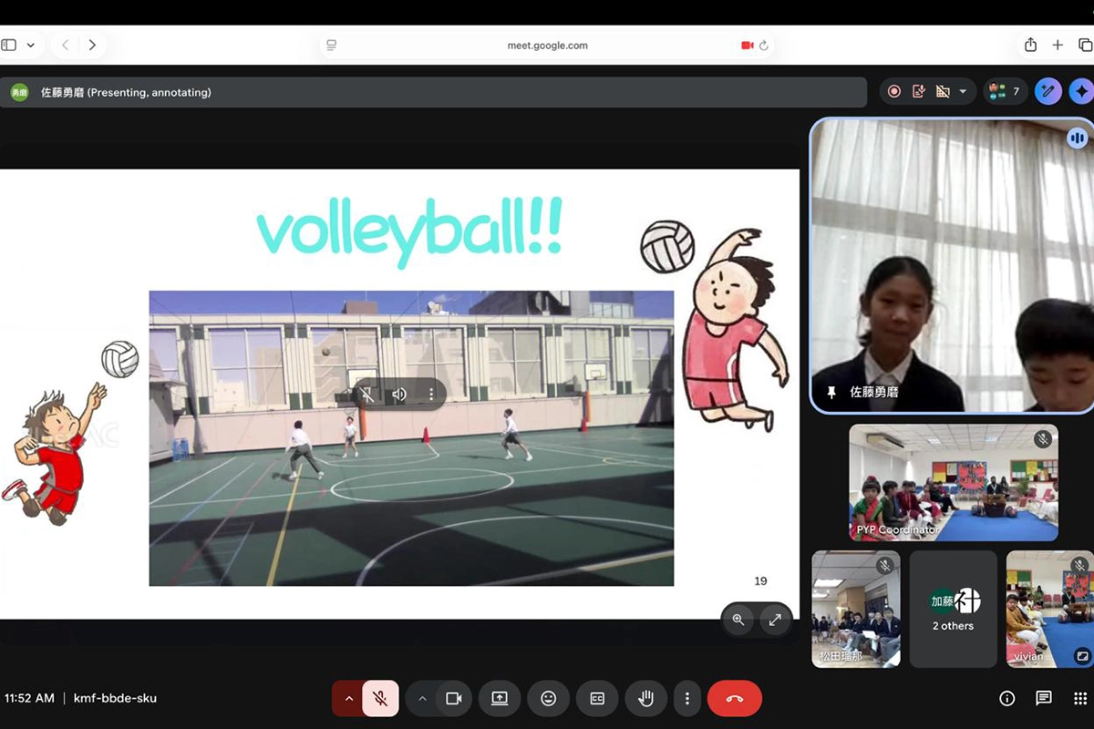Open the Safari share menu

pos(1030,45)
